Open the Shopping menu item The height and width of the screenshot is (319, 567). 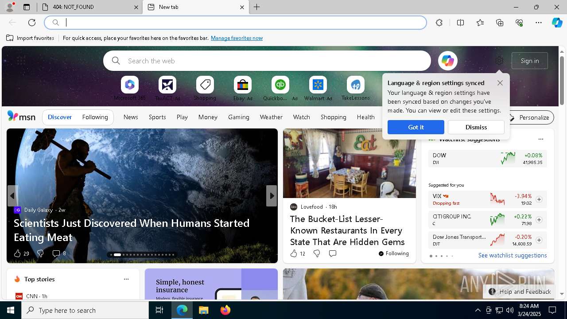click(x=333, y=117)
